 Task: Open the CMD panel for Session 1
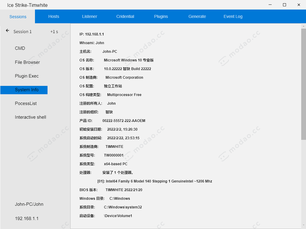point(20,48)
